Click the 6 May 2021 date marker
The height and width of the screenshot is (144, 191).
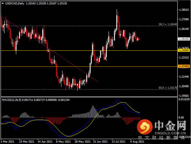63,142
